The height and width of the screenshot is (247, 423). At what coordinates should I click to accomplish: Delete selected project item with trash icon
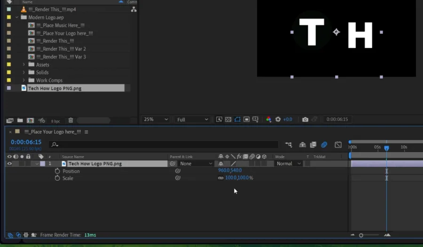coord(70,120)
